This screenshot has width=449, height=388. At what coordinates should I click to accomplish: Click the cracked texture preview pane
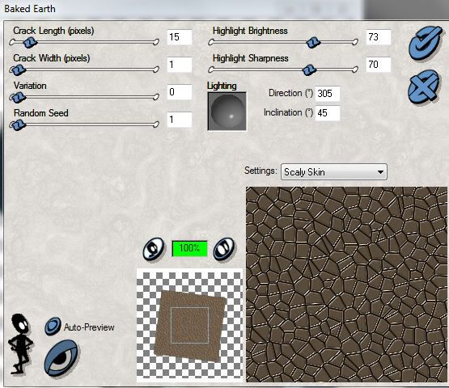click(347, 285)
